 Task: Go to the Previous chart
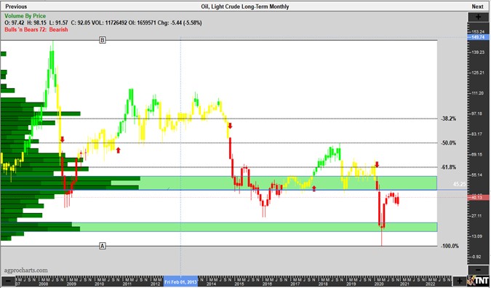pos(16,7)
